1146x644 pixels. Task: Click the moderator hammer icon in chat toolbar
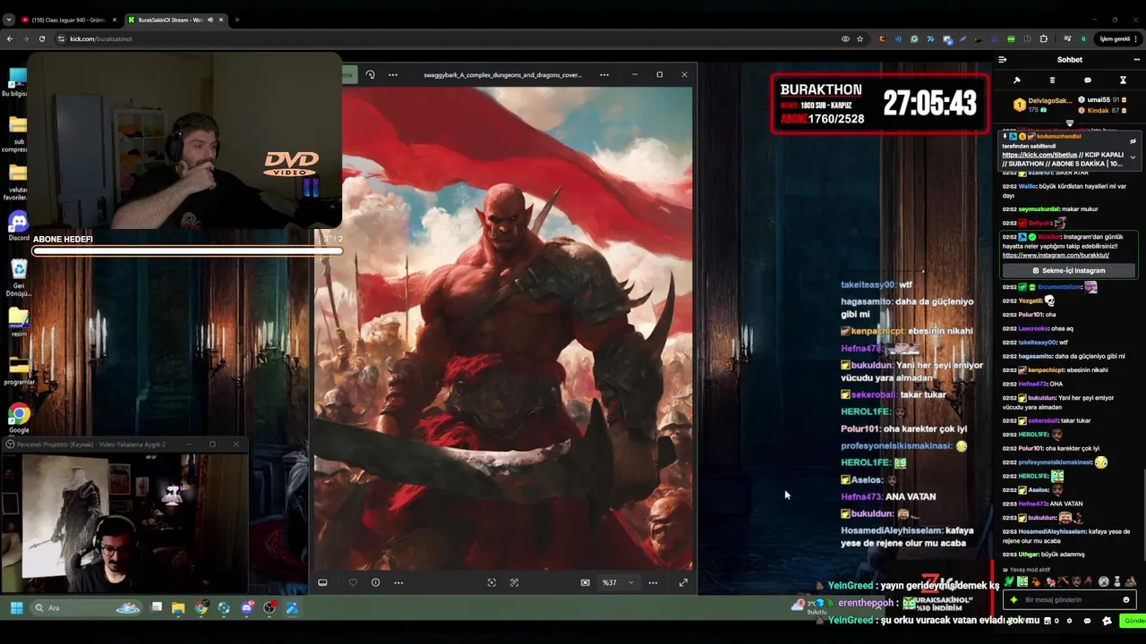click(x=1017, y=80)
